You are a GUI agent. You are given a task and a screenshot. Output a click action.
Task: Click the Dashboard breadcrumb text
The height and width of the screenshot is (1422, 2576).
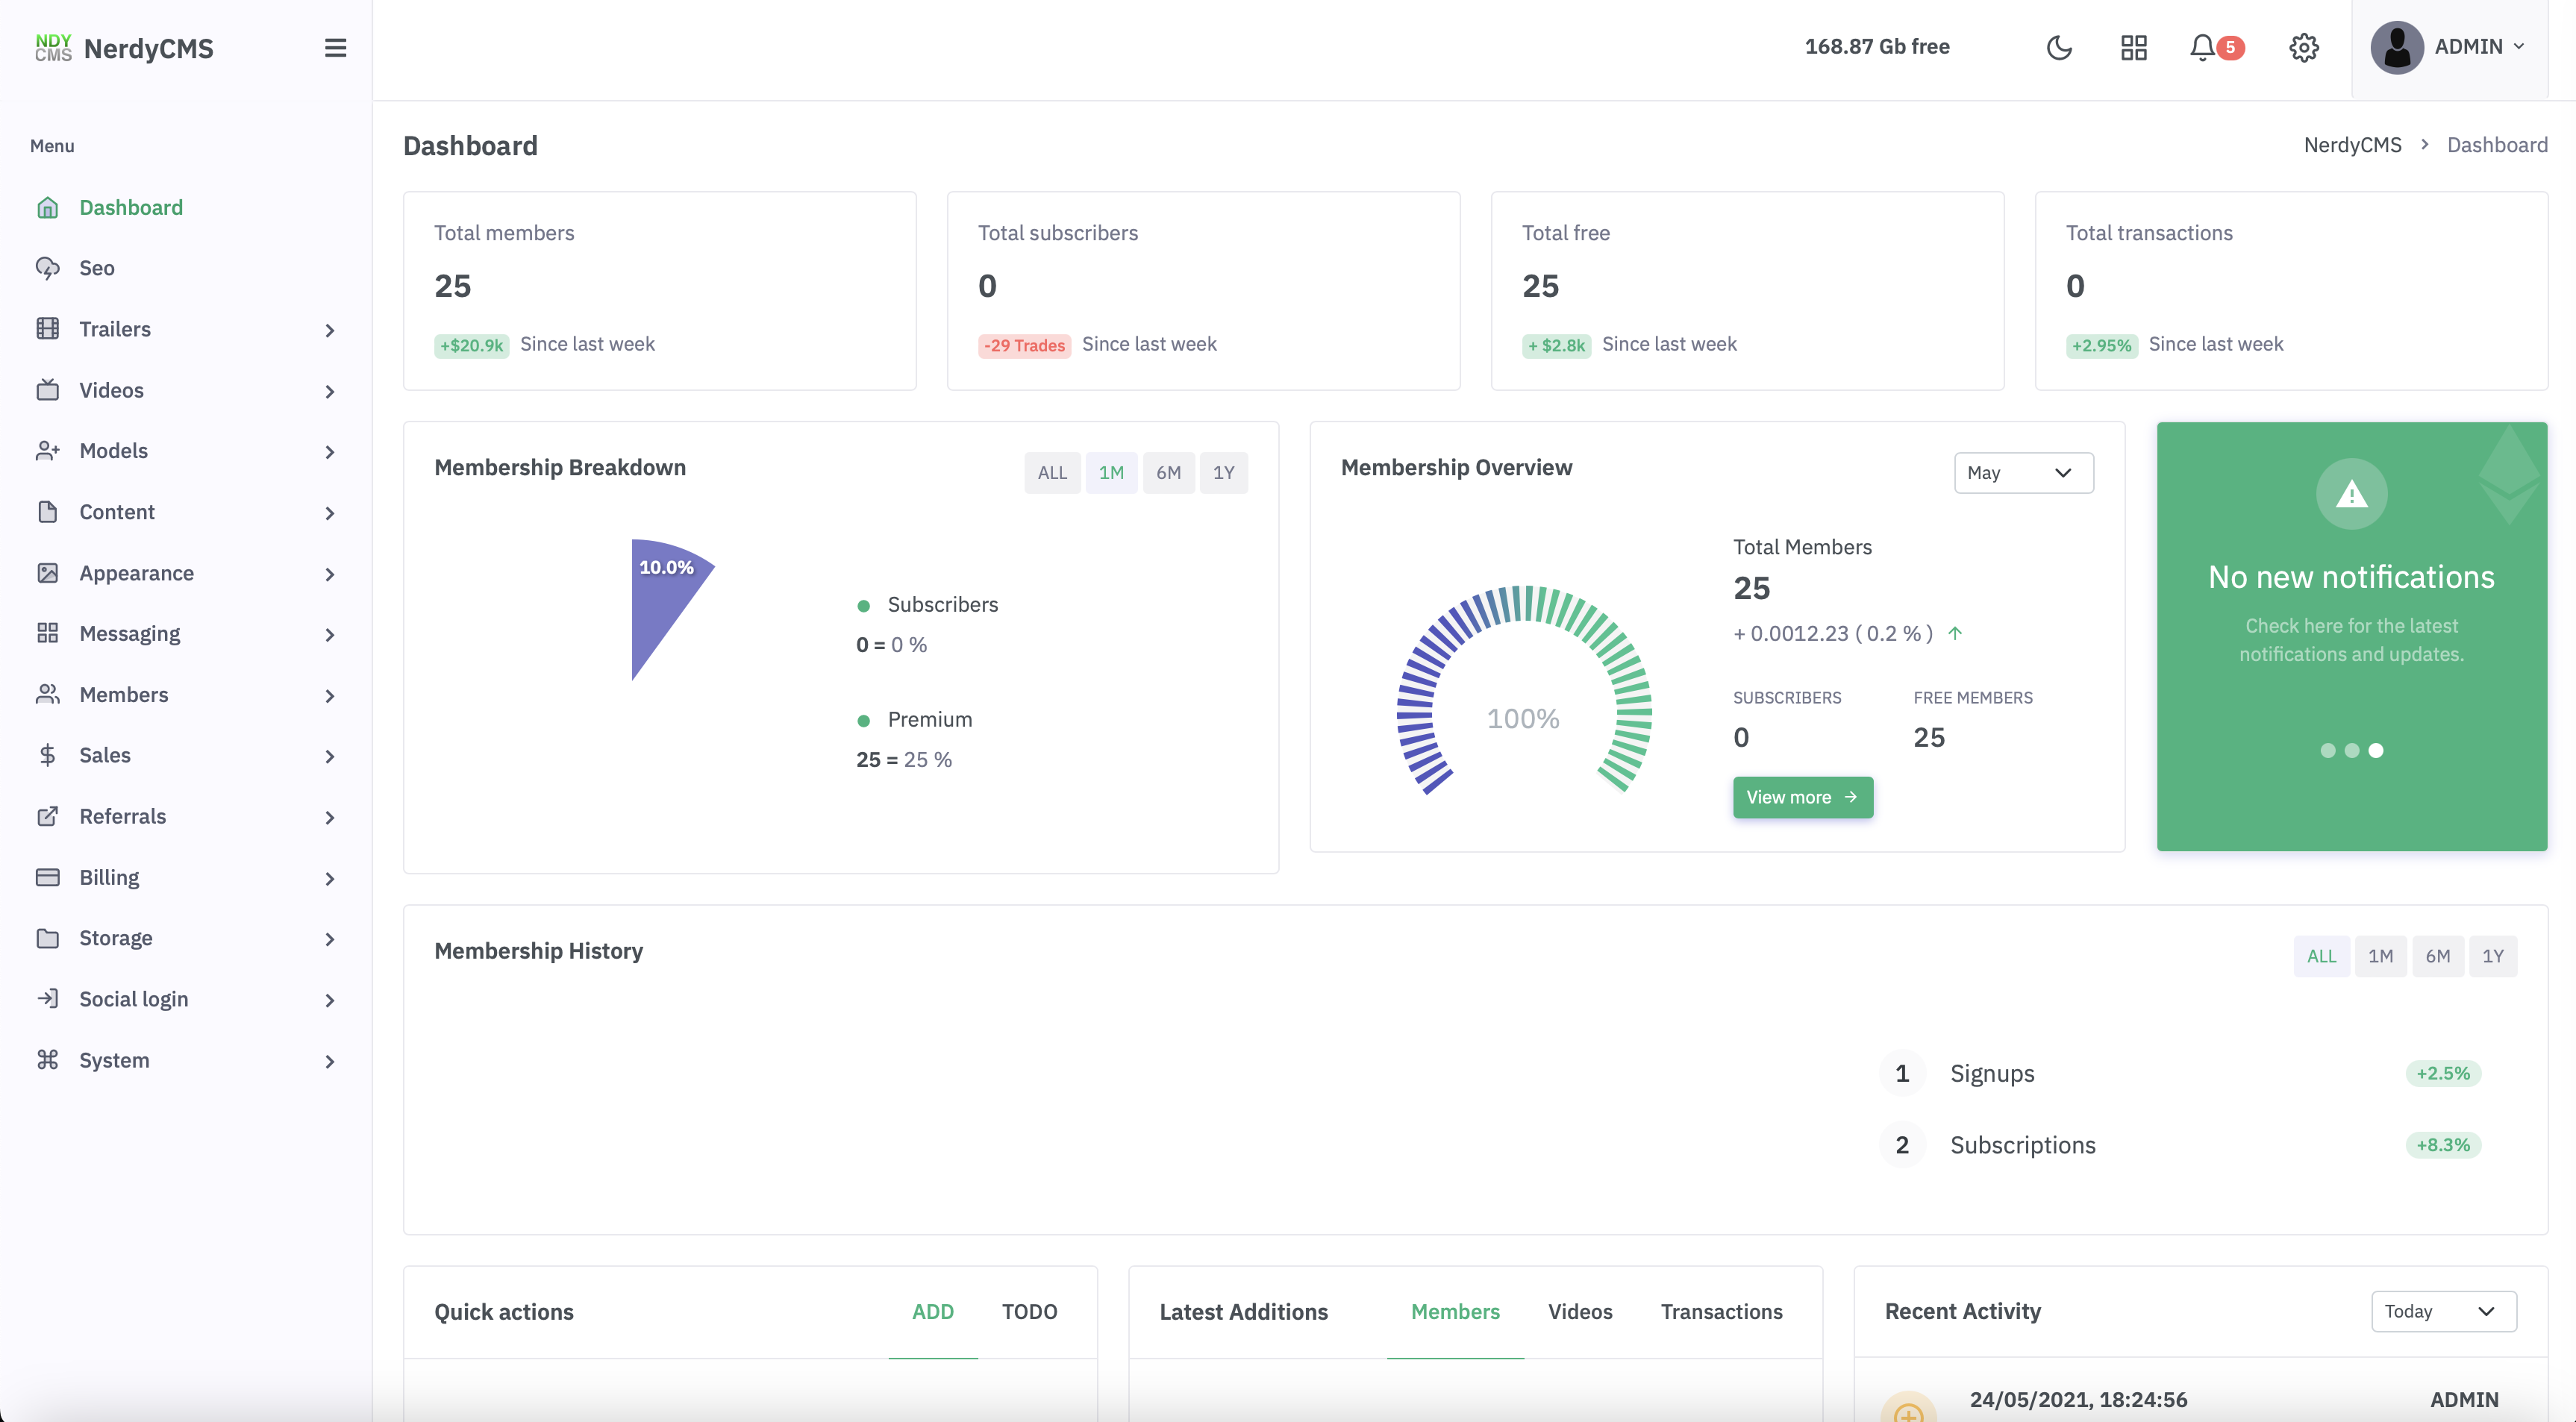tap(2497, 145)
